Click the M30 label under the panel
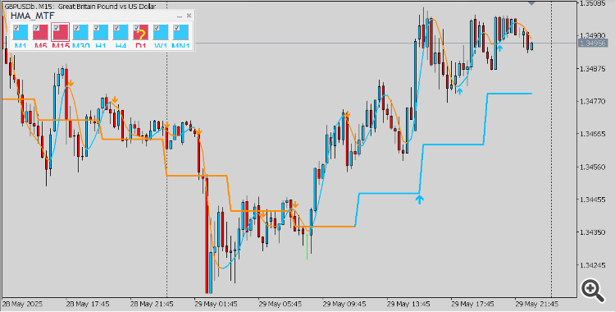Screen dimensions: 615x312 tap(81, 46)
